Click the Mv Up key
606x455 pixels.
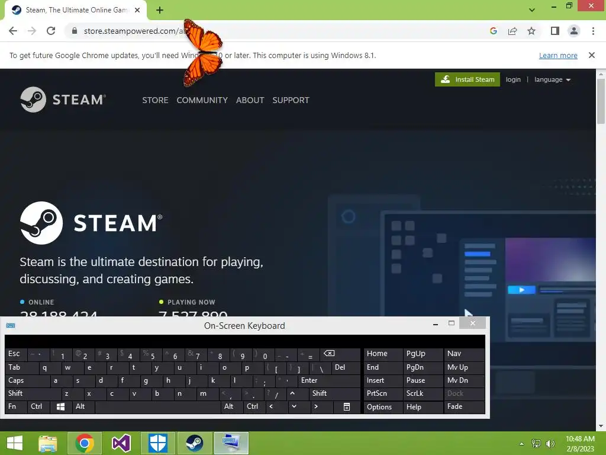click(464, 367)
